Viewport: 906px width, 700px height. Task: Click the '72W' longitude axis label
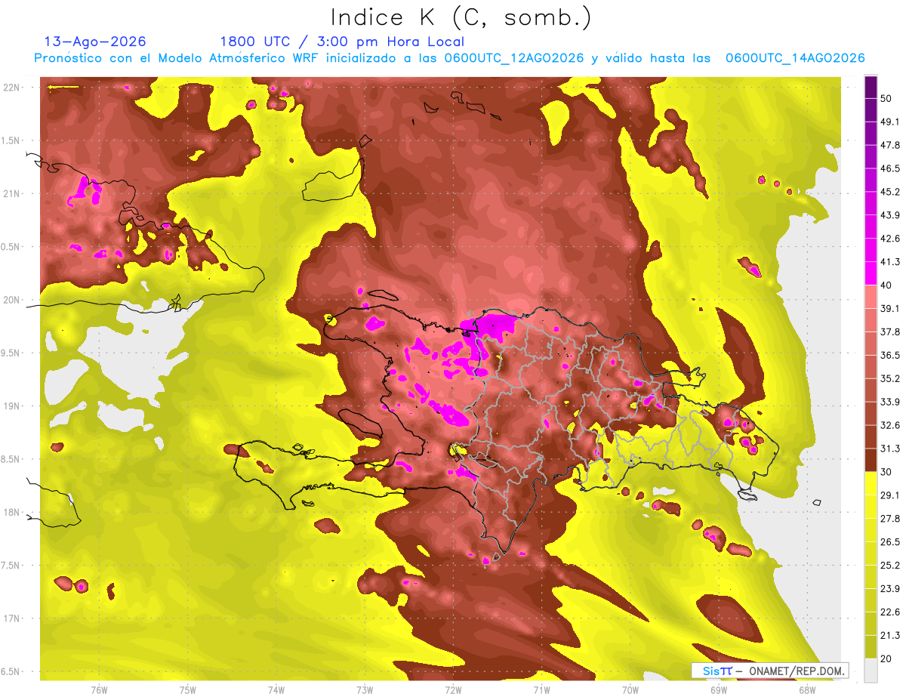tap(453, 689)
